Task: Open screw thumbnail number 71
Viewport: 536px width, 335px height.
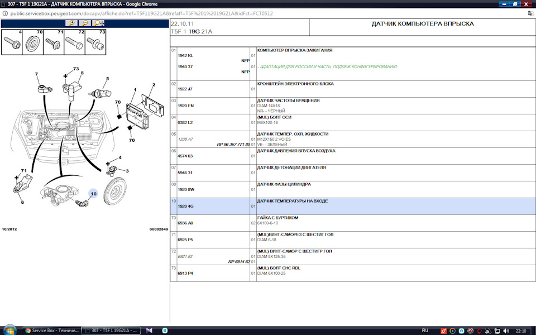Action: (54, 42)
